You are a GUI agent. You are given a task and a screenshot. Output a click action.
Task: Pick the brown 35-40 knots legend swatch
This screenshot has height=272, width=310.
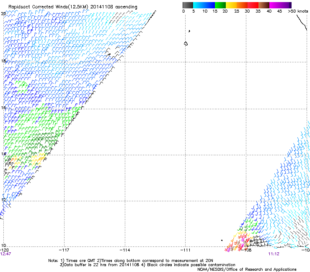pyautogui.click(x=264, y=5)
